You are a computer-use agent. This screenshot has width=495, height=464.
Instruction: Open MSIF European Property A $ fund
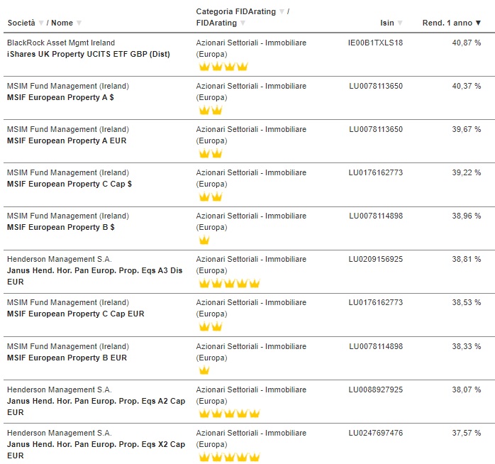(x=60, y=97)
